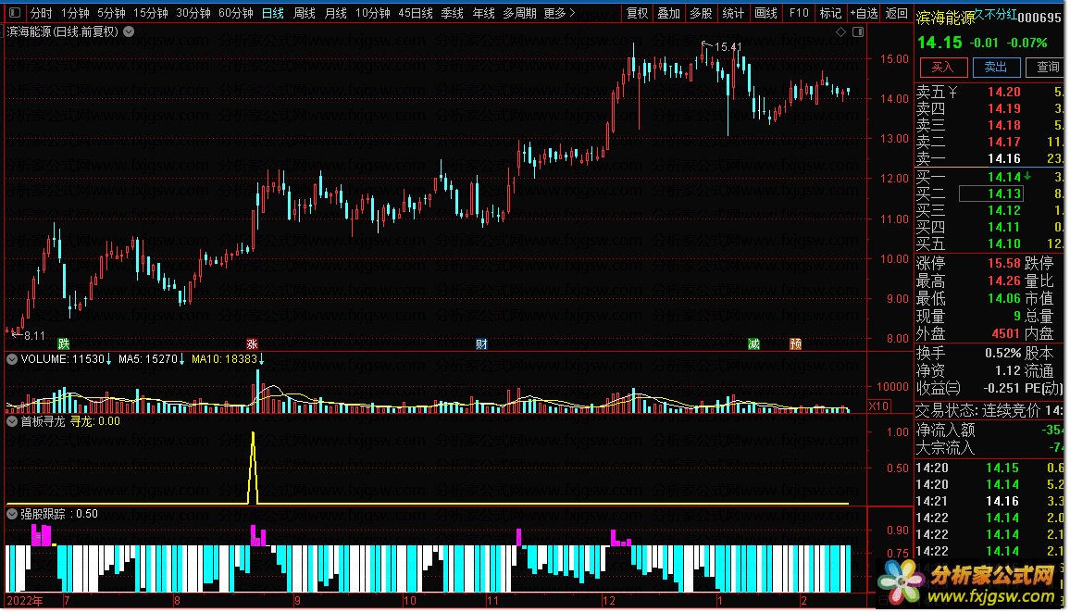This screenshot has height=612, width=1070.
Task: Click the red 买入 buy button
Action: (943, 67)
